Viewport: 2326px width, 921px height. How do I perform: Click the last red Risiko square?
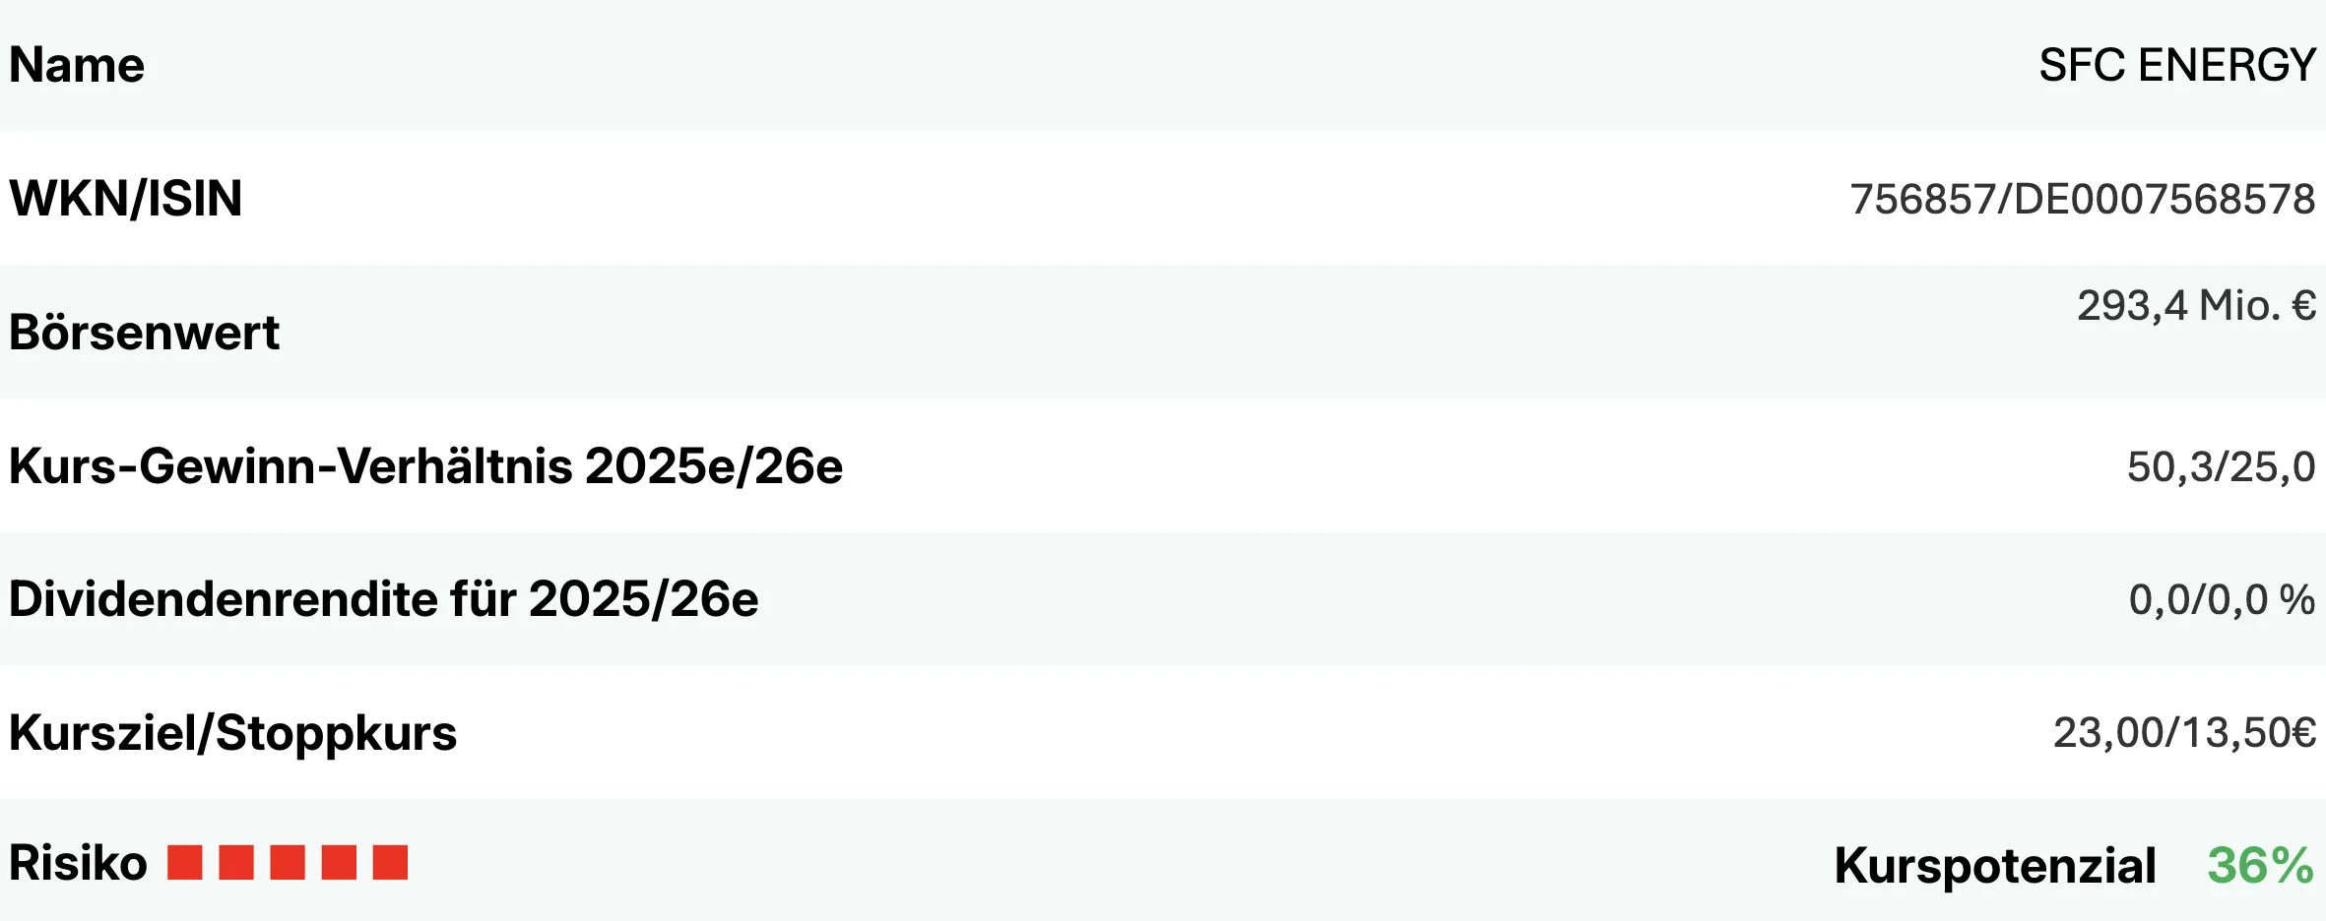click(390, 862)
